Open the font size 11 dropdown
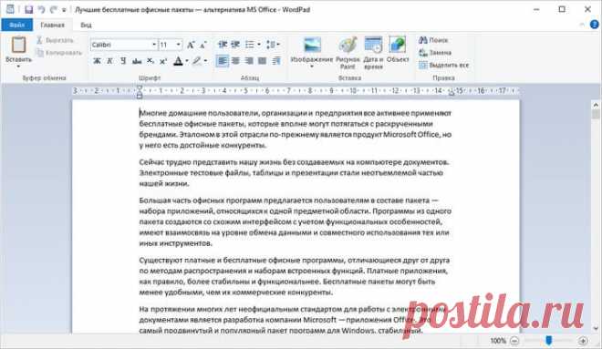Image resolution: width=602 pixels, height=349 pixels. (178, 45)
